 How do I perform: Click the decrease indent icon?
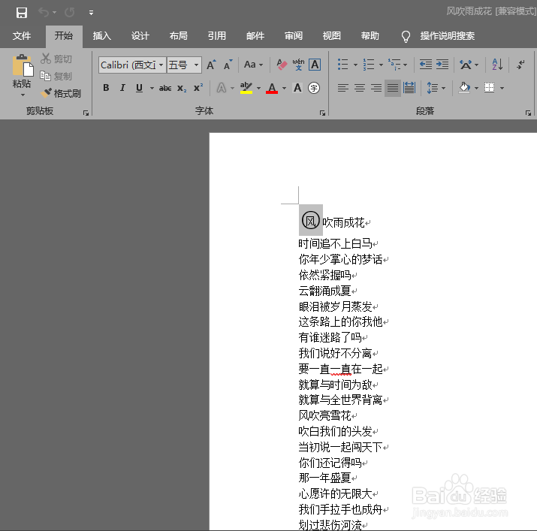(x=426, y=65)
